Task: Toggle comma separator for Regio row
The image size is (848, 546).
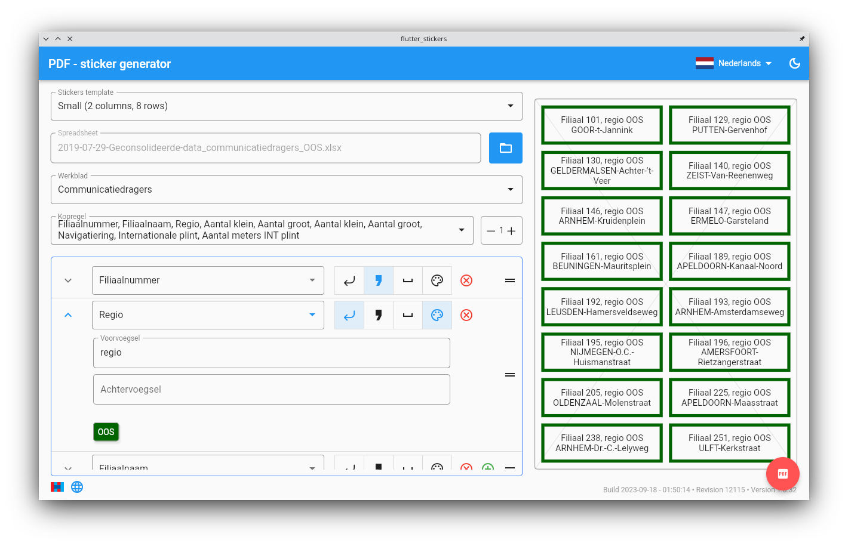Action: point(379,315)
